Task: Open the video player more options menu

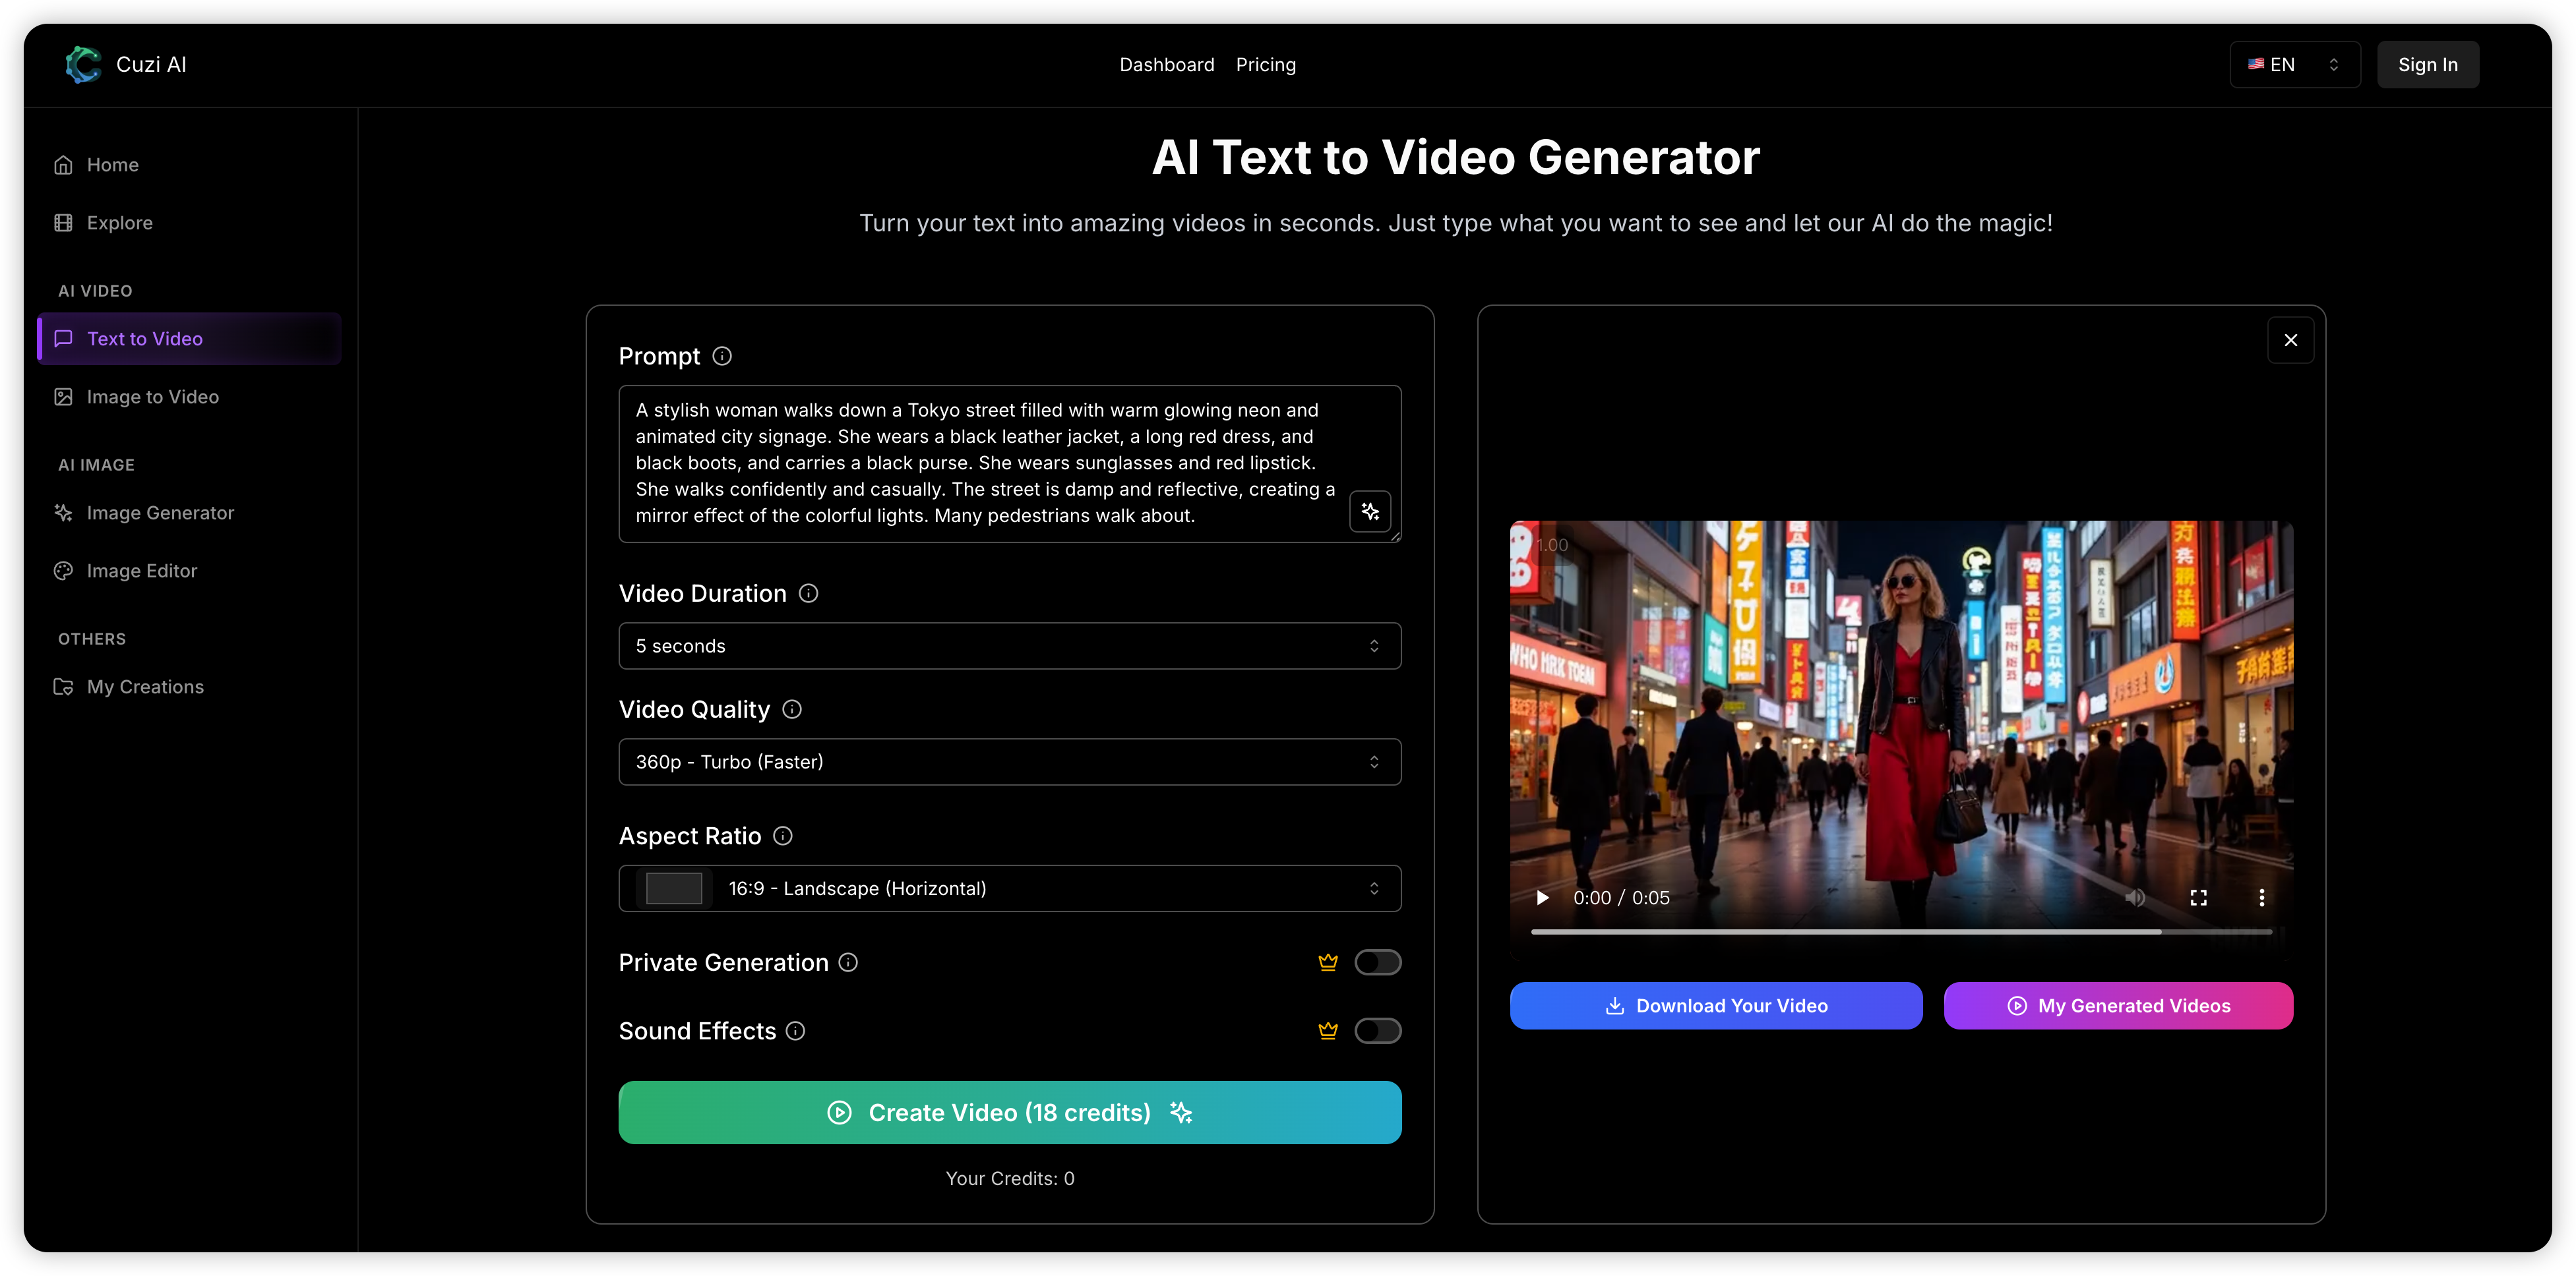Action: [x=2262, y=898]
